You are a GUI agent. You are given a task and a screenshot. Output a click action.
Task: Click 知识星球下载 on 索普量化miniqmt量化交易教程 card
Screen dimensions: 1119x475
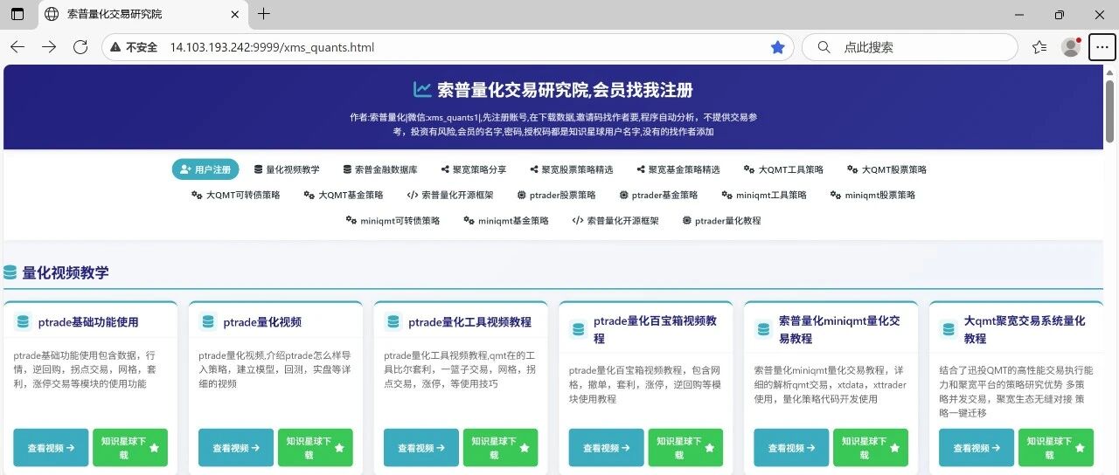[871, 448]
